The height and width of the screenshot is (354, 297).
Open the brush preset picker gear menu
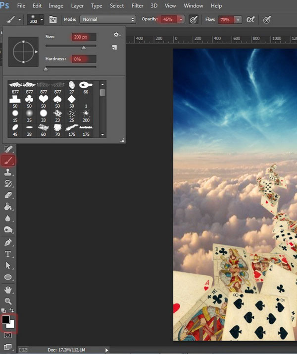point(117,35)
